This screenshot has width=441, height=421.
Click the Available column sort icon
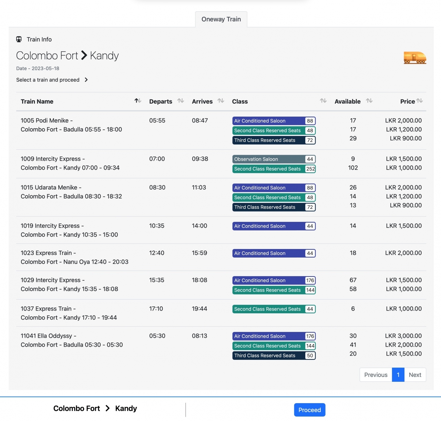(369, 101)
